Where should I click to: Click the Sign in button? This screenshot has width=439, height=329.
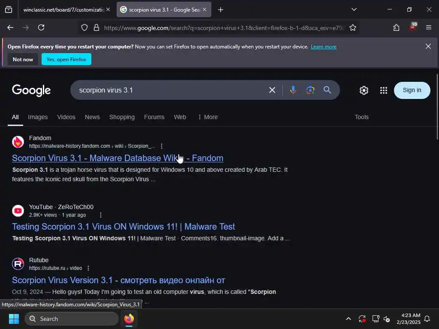(412, 90)
